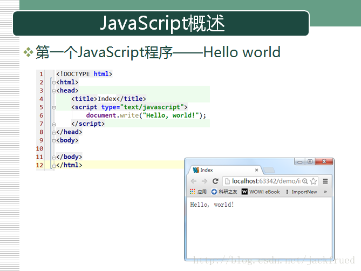The width and height of the screenshot is (361, 271).
Task: Maximize the browser window
Action: click(x=310, y=161)
